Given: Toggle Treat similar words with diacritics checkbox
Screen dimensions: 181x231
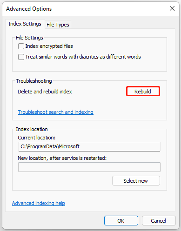Looking at the screenshot, I should pyautogui.click(x=21, y=57).
